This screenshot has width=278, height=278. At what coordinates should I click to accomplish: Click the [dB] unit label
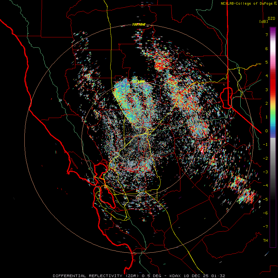coord(264,21)
